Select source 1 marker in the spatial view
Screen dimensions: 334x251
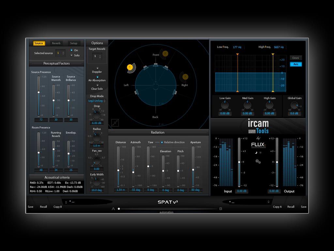coord(130,67)
